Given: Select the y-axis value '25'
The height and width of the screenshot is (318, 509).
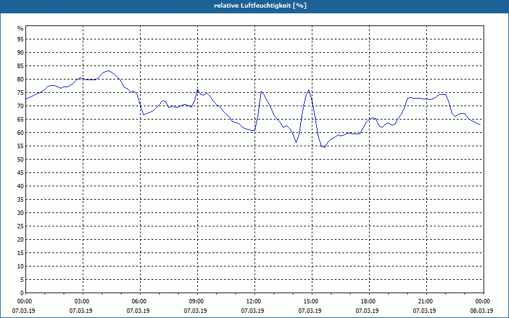Looking at the screenshot, I should pos(20,226).
